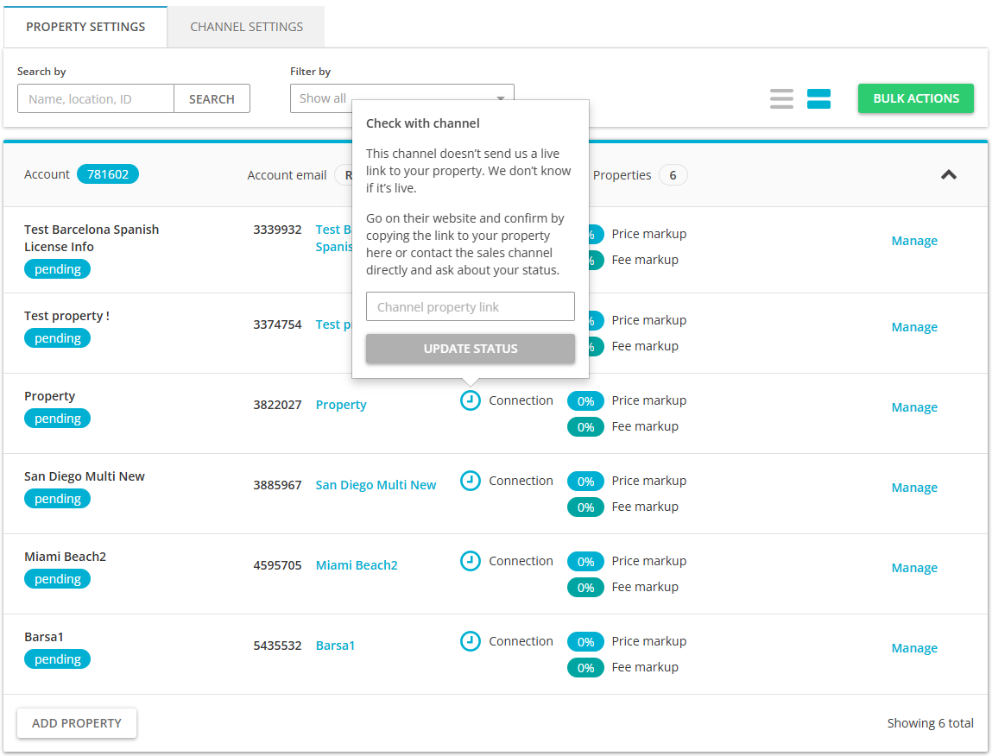Focus the Name, location, ID search field
The width and height of the screenshot is (992, 756).
click(96, 98)
